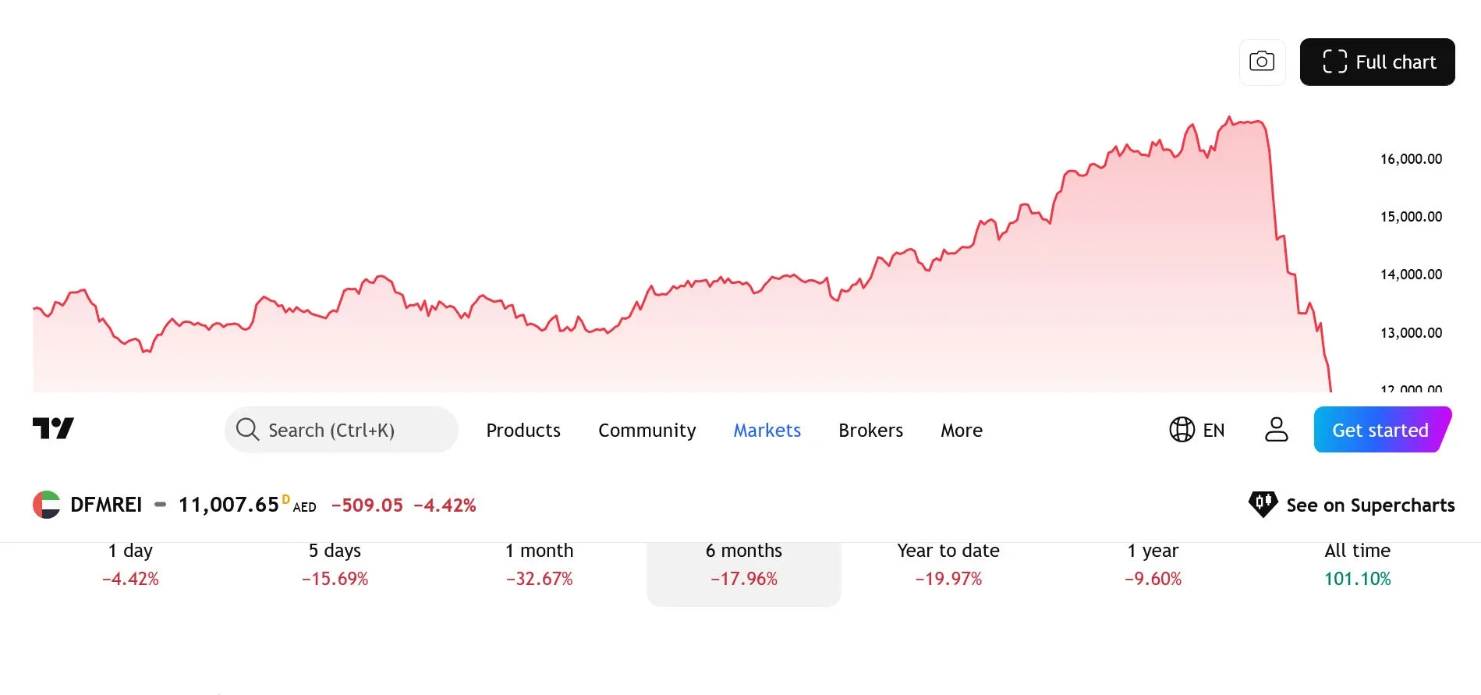The image size is (1481, 695).
Task: Select the Year to date range
Action: pos(948,565)
